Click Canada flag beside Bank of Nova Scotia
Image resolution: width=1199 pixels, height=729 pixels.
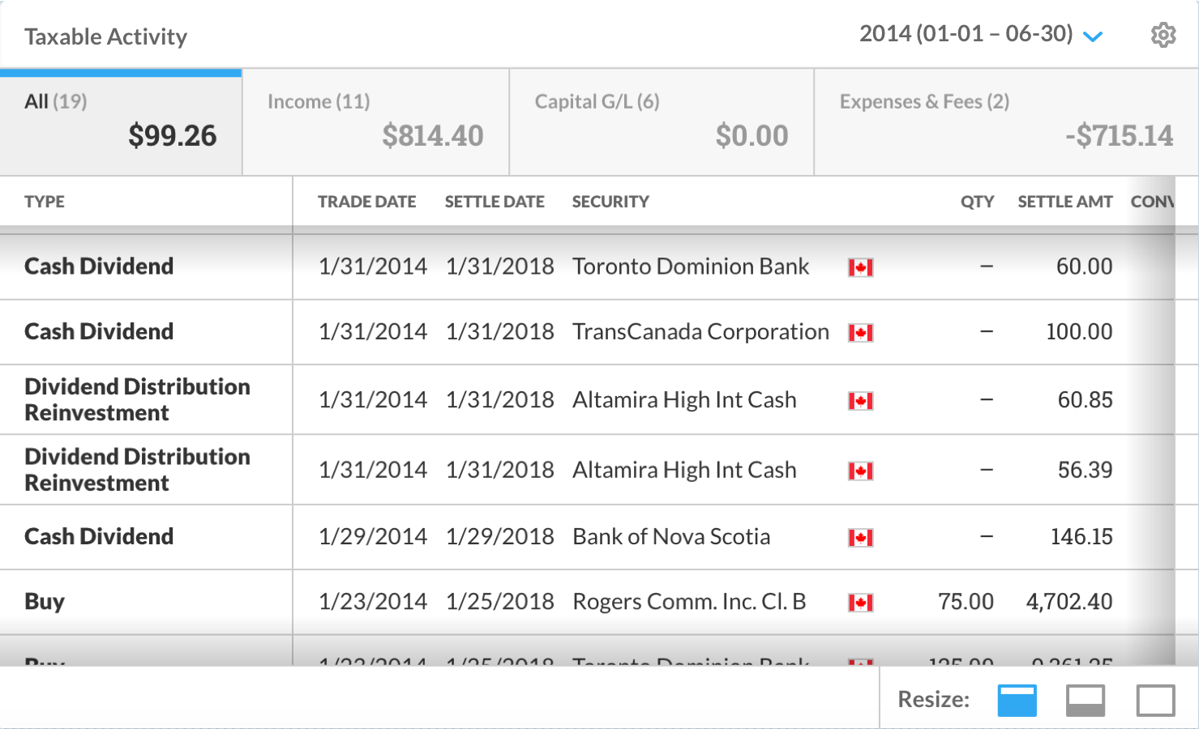860,538
